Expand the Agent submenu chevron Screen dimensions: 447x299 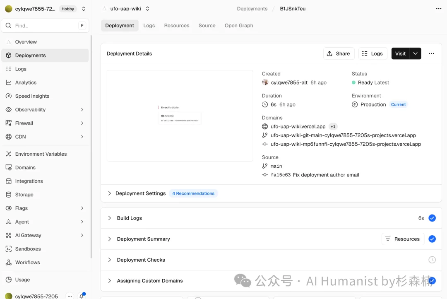click(82, 222)
